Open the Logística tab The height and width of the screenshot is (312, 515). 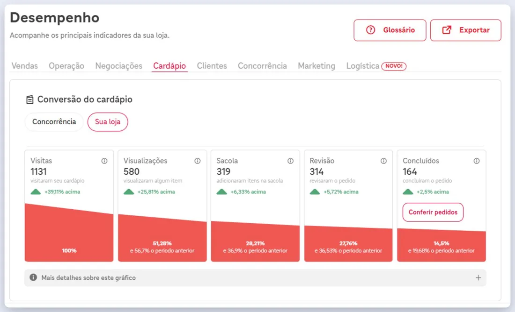tap(362, 66)
